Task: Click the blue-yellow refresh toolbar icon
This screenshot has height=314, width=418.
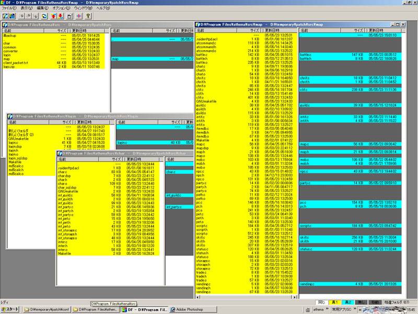Action: pos(44,16)
